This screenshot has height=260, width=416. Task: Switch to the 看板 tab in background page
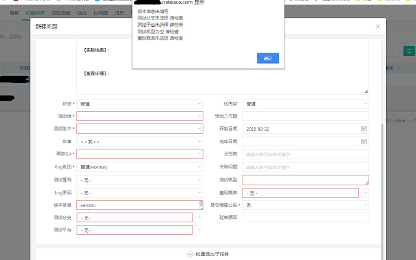click(x=14, y=13)
